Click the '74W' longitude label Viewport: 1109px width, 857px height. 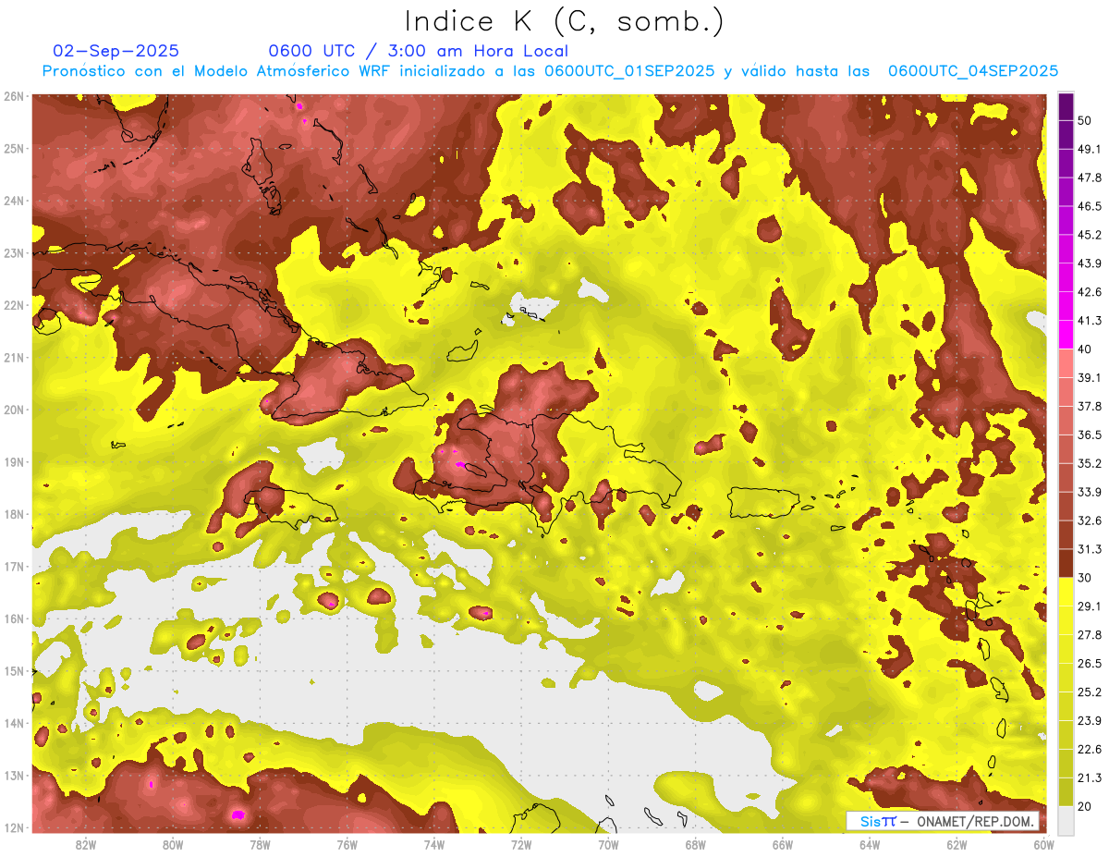point(433,844)
